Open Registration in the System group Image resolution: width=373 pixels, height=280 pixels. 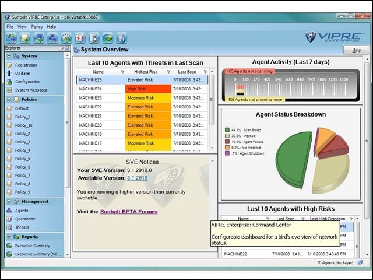coord(26,65)
